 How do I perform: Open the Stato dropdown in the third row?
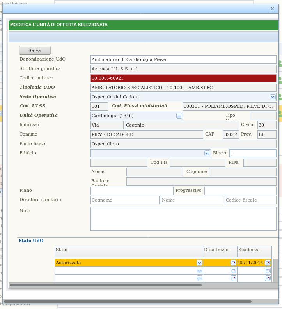(199, 279)
